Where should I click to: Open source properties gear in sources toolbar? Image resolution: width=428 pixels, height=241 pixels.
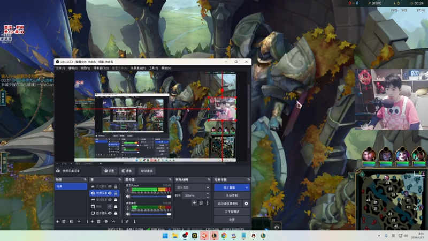(x=106, y=221)
